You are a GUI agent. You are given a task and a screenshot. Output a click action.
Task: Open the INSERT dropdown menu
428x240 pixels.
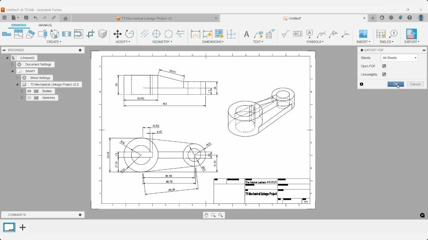[x=363, y=42]
